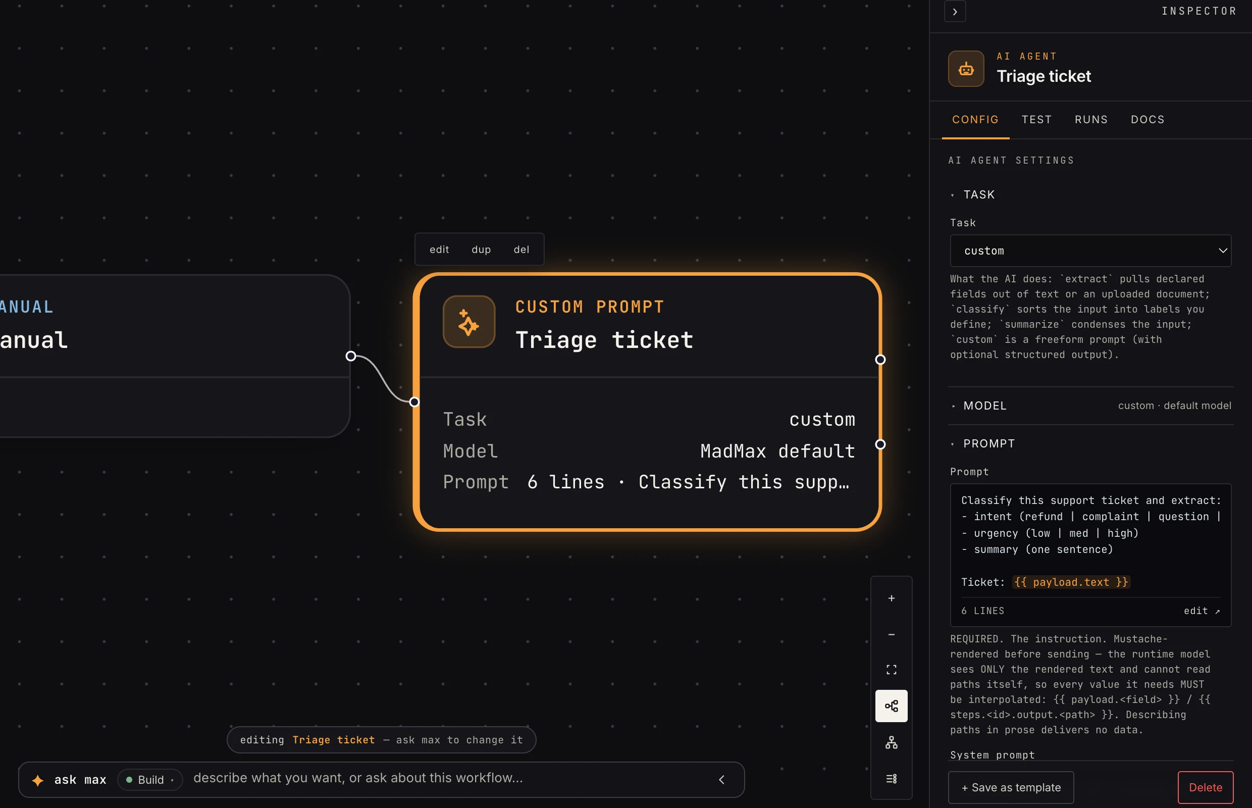Click the 'custom · default model' summary
Viewport: 1252px width, 808px height.
click(1174, 406)
